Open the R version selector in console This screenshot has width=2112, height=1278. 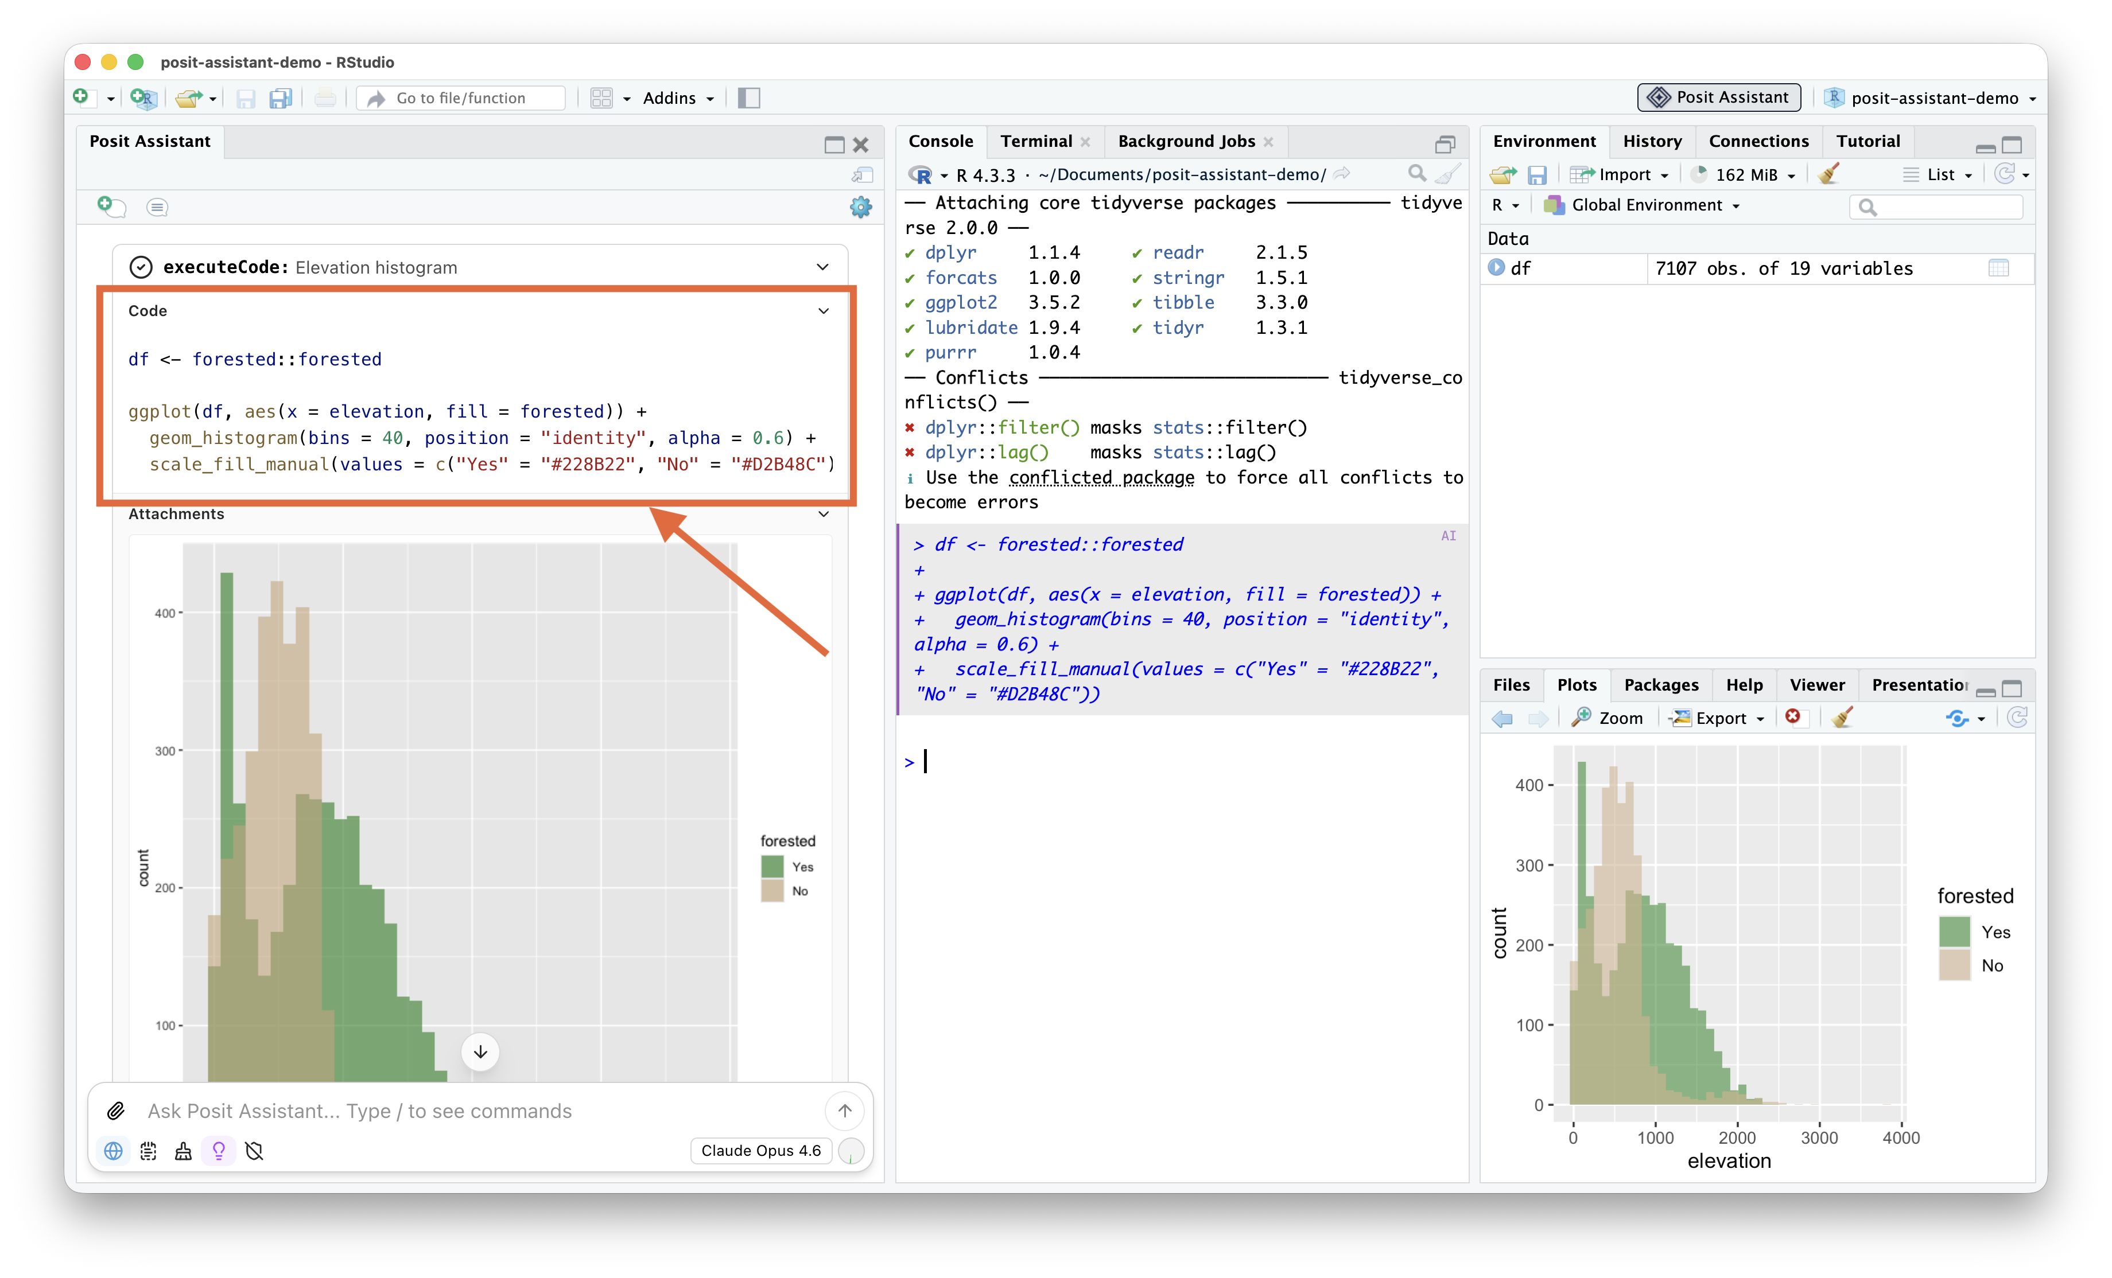[927, 175]
